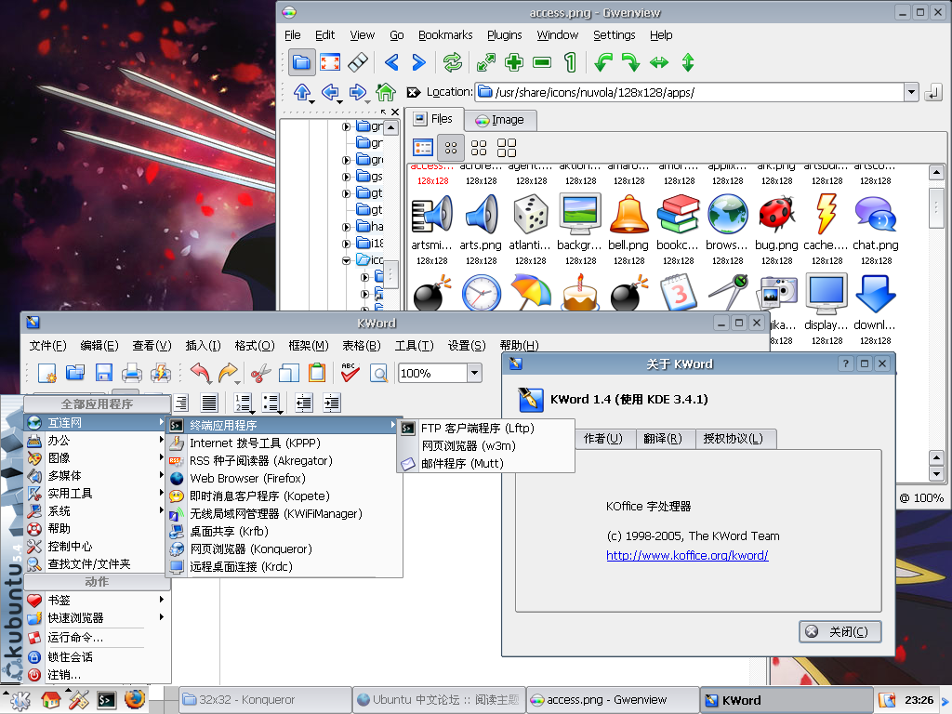Collapse the 'icc' folder in Gwenview tree

[x=346, y=260]
